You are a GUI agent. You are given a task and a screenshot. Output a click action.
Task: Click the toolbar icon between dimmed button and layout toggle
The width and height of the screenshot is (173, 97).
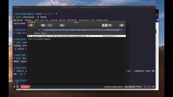(62, 25)
